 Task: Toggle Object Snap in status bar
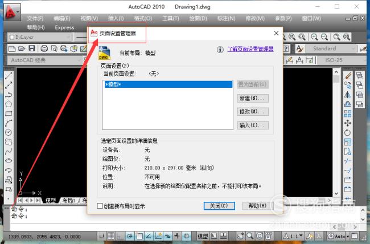[x=139, y=235]
